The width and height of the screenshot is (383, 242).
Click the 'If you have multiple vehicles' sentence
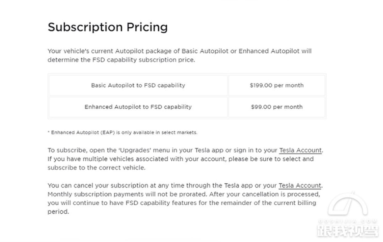(x=181, y=163)
